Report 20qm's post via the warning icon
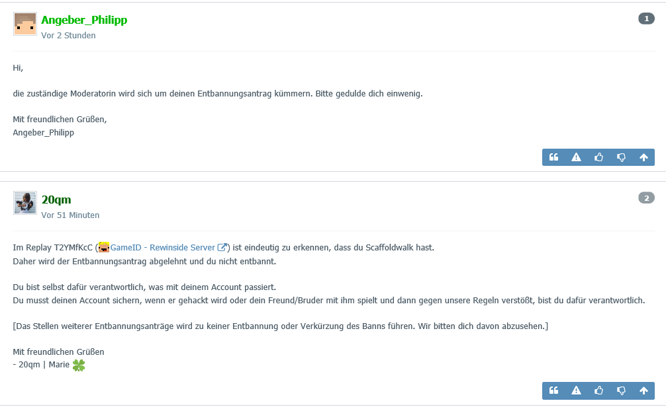Screen dimensions: 666x409 (x=576, y=390)
